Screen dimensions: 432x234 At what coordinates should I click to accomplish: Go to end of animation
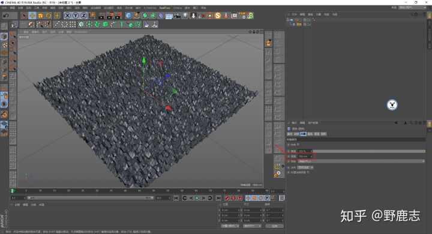pos(218,198)
